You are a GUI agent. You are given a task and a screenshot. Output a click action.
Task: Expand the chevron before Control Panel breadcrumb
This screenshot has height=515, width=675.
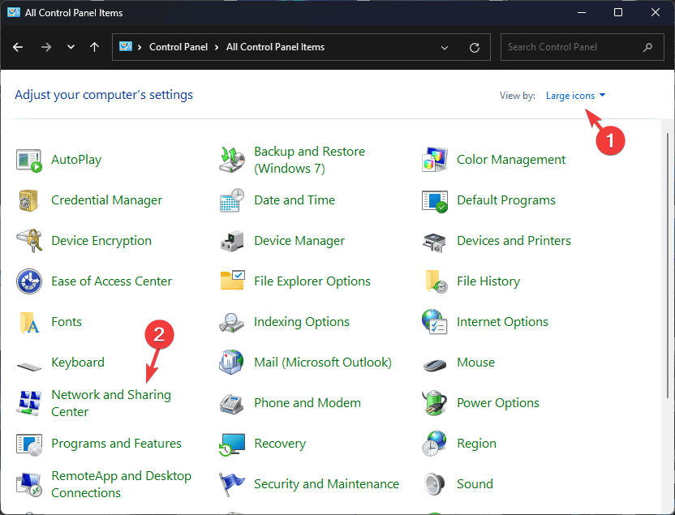tap(140, 47)
